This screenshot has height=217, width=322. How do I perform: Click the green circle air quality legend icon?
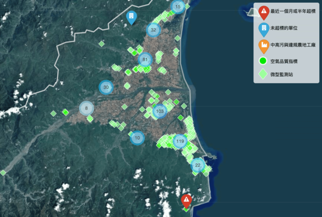tap(263, 61)
